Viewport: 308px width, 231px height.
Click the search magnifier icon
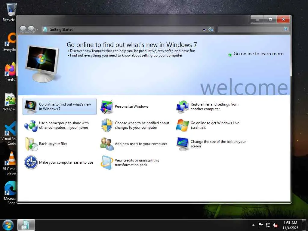point(285,29)
